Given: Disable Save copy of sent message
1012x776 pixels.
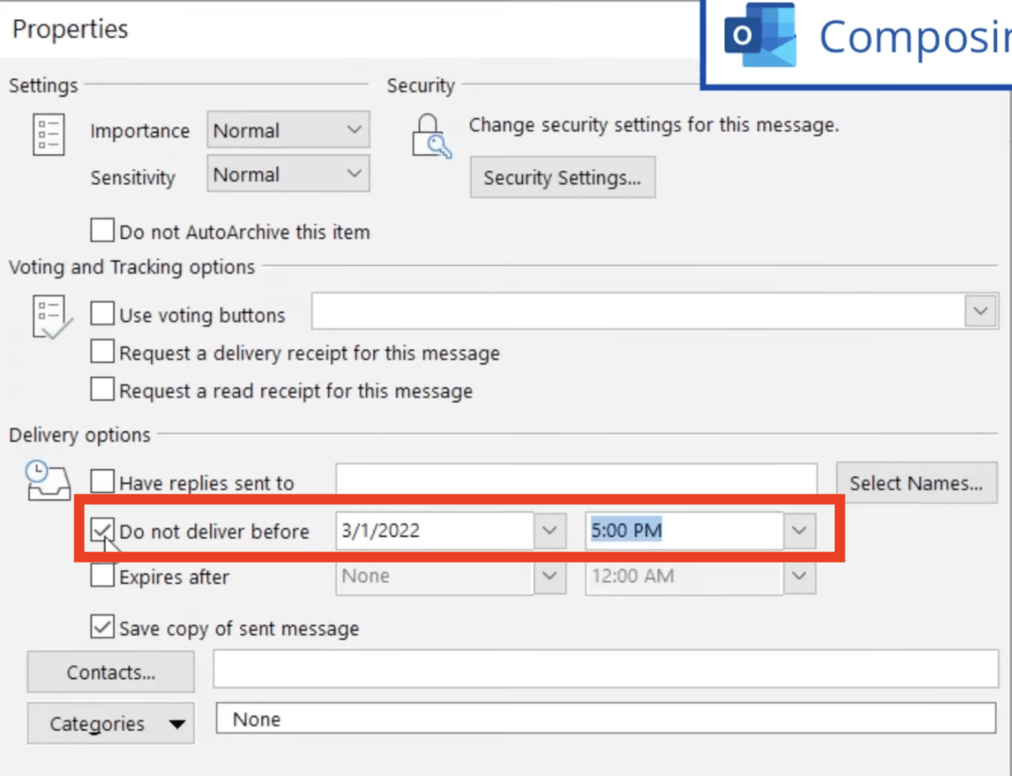Looking at the screenshot, I should click(101, 626).
